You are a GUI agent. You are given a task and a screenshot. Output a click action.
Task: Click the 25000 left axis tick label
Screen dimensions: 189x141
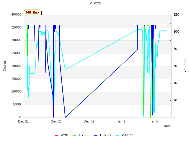pos(16,53)
